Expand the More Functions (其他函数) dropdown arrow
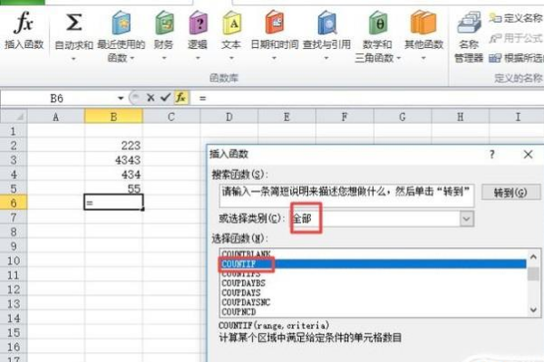 click(x=423, y=58)
